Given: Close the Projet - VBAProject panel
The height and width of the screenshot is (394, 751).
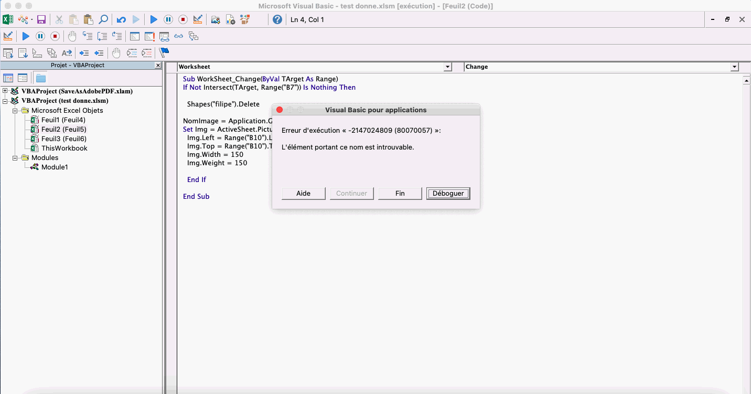Looking at the screenshot, I should (x=158, y=66).
